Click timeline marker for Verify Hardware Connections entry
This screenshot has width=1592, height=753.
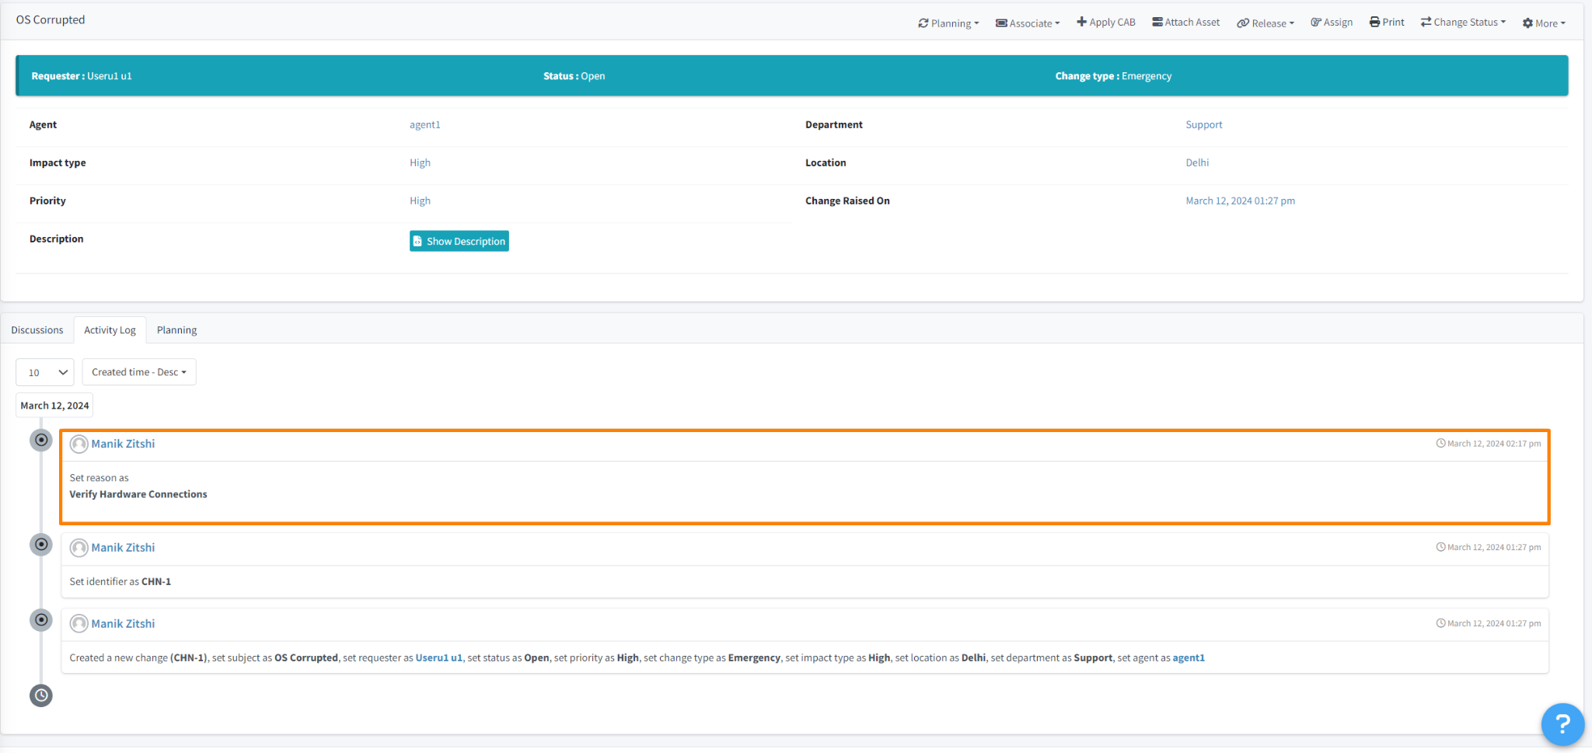click(x=41, y=441)
